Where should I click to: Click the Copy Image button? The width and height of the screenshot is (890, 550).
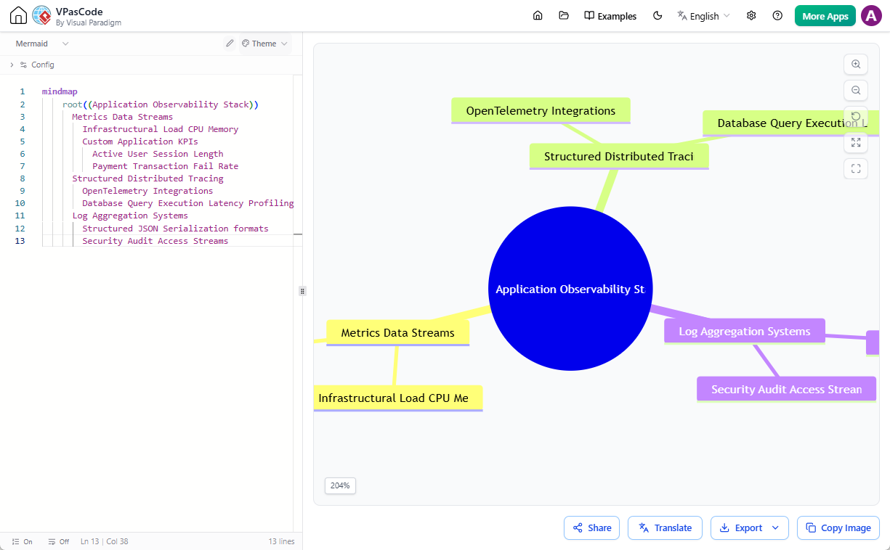click(838, 528)
